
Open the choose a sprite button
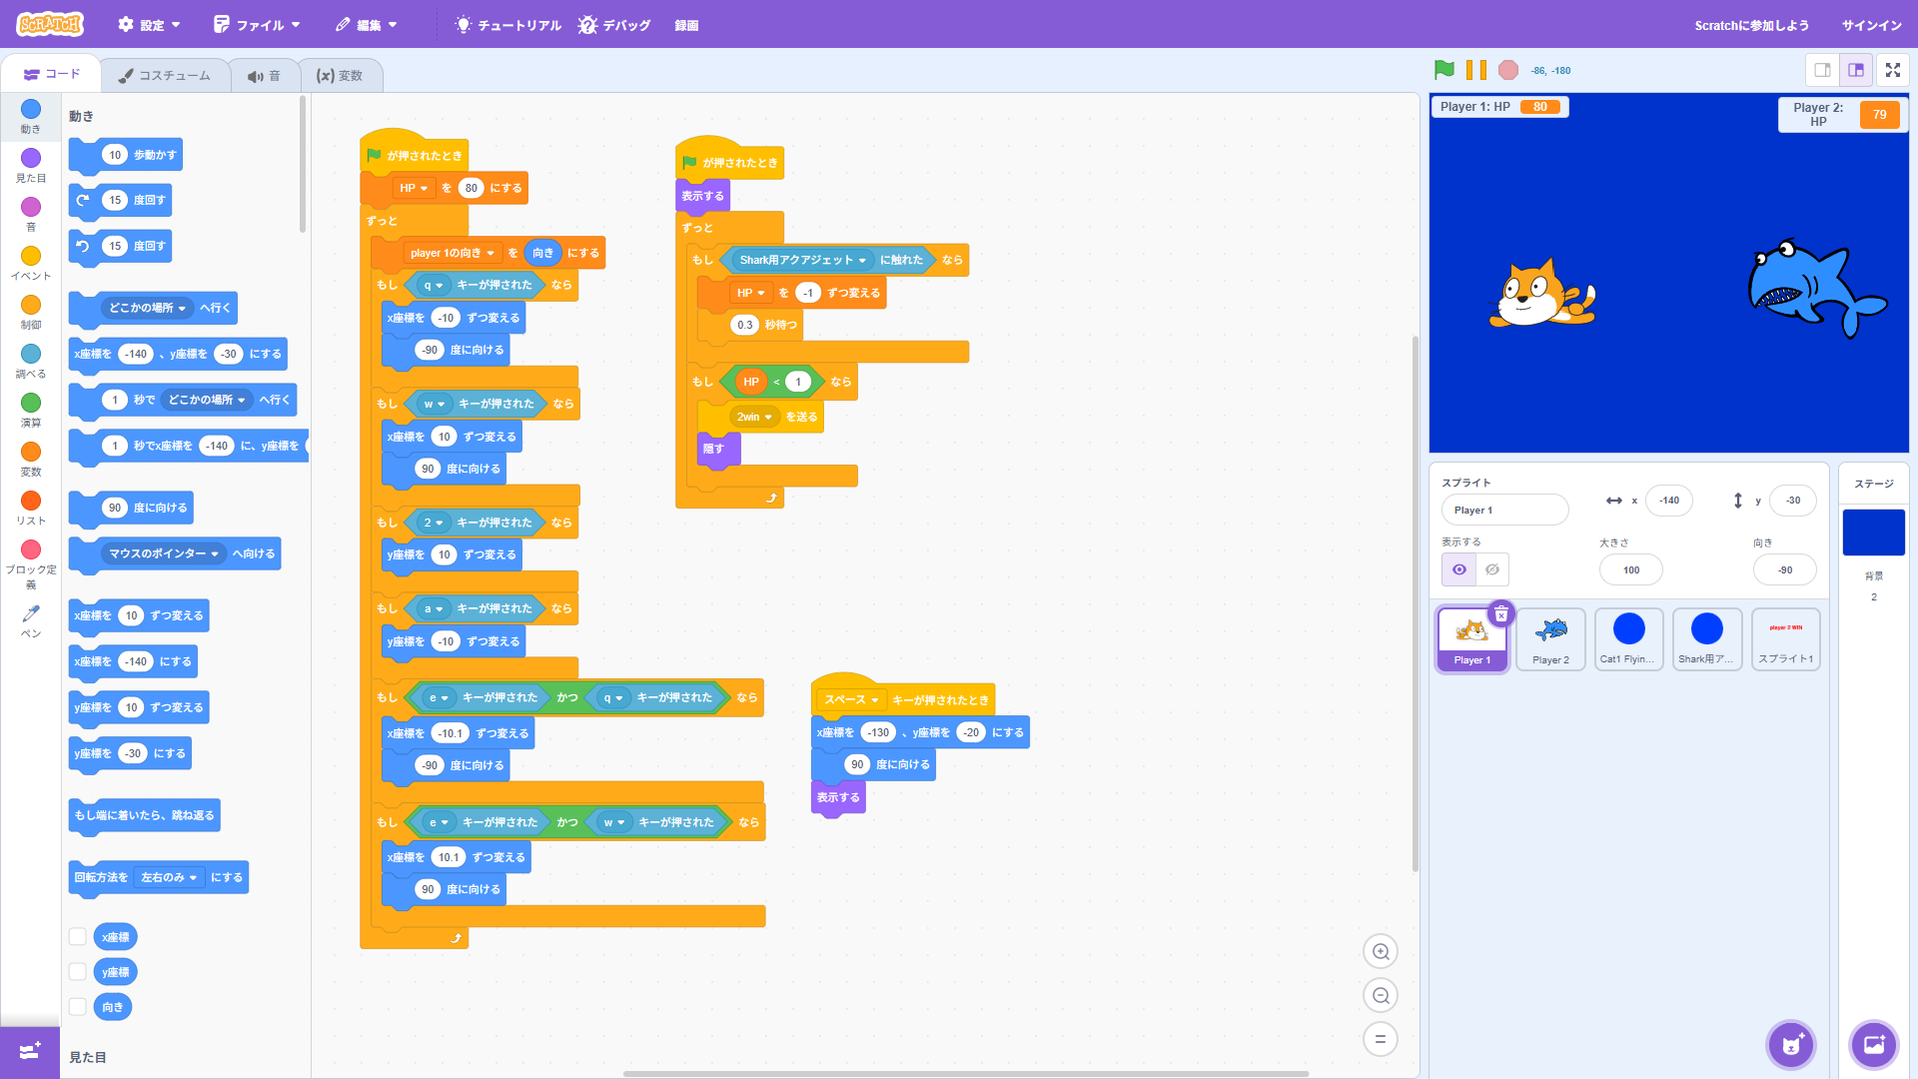tap(1790, 1045)
